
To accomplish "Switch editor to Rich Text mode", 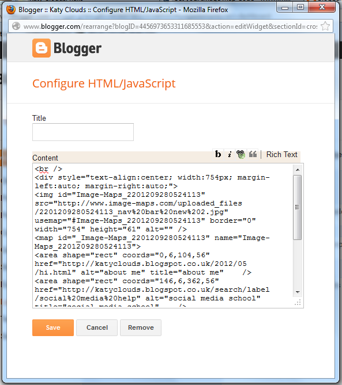I will pos(281,154).
